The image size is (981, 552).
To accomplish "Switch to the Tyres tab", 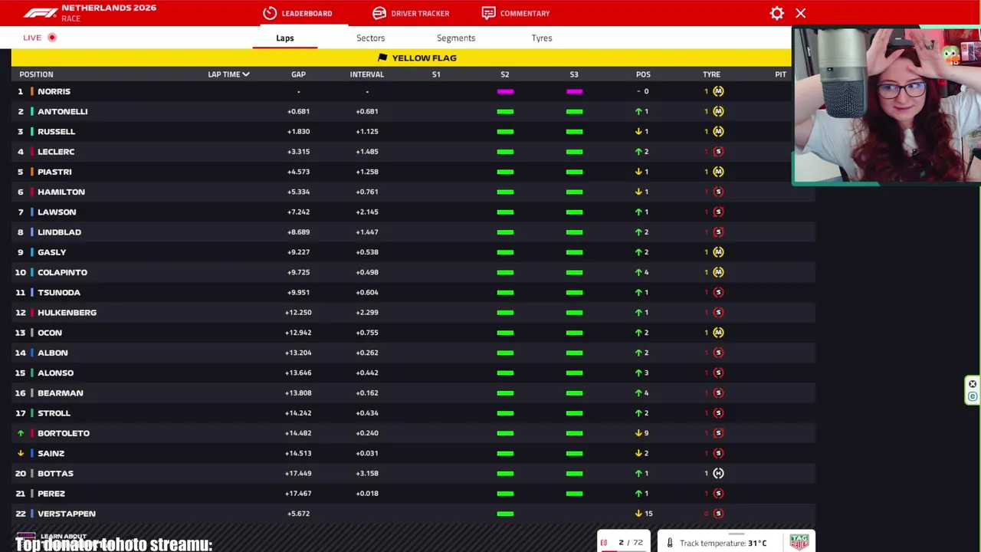I will (x=542, y=38).
